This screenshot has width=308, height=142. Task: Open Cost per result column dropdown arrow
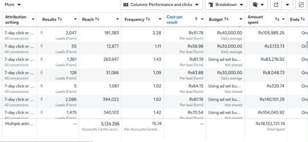point(202,19)
